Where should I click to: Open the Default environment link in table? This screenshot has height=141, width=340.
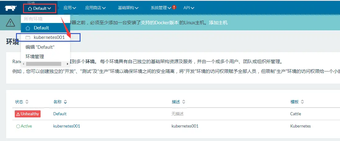click(x=60, y=114)
